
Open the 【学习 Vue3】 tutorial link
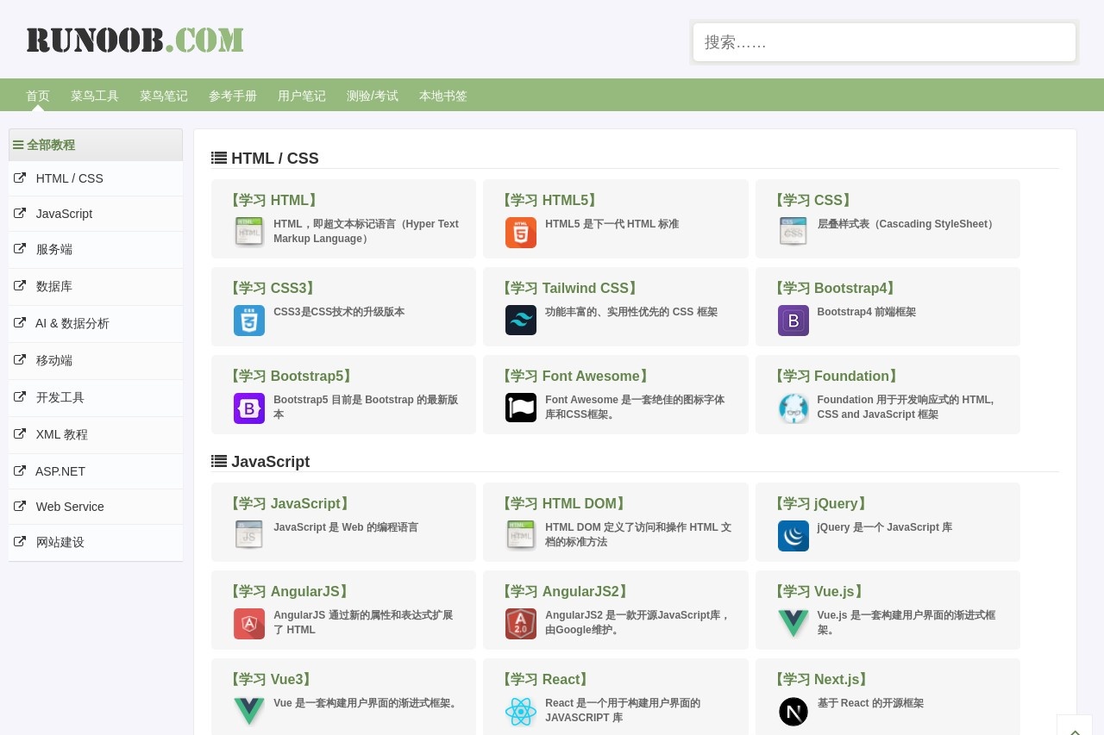(x=271, y=679)
